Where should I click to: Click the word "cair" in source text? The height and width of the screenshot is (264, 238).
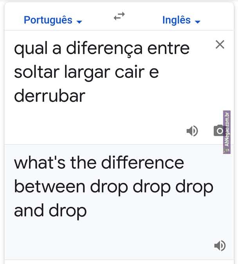[x=129, y=72]
